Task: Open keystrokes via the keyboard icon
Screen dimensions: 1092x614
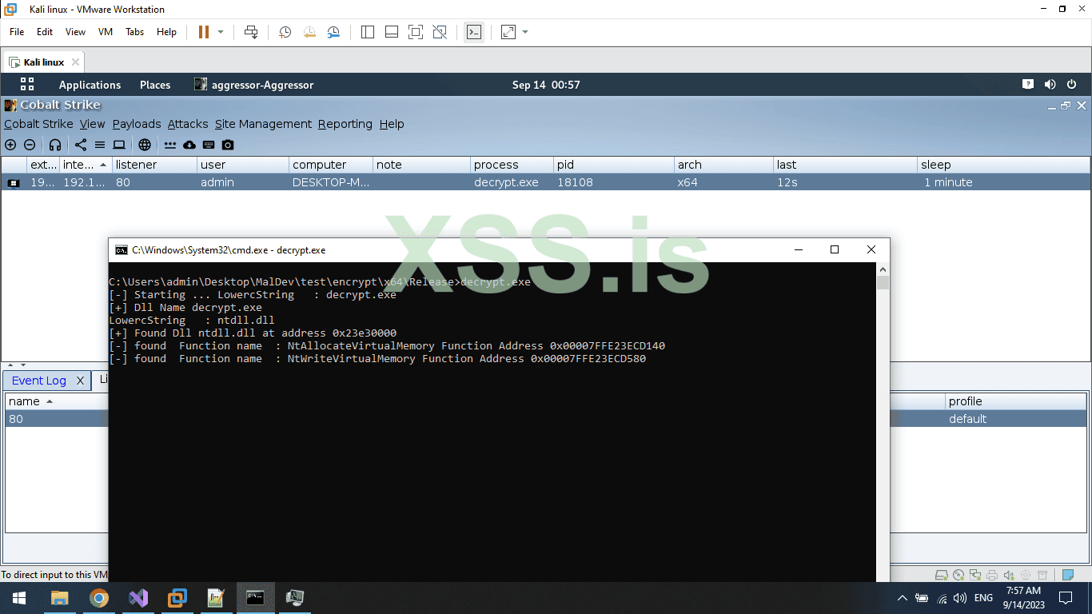Action: [209, 145]
